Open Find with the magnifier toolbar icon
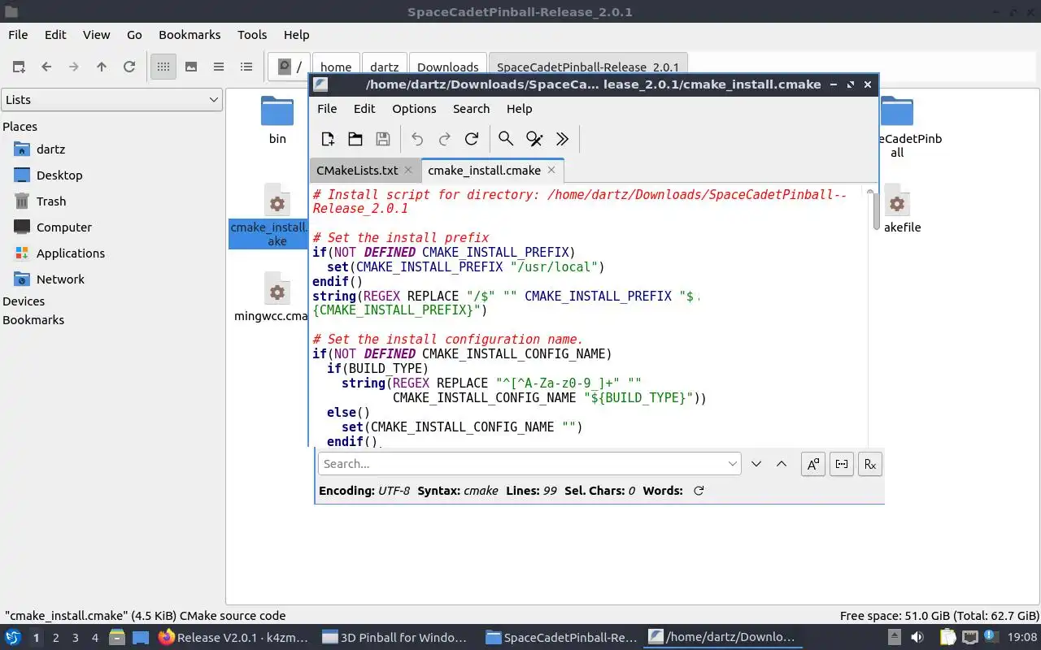This screenshot has height=650, width=1041. pyautogui.click(x=506, y=139)
